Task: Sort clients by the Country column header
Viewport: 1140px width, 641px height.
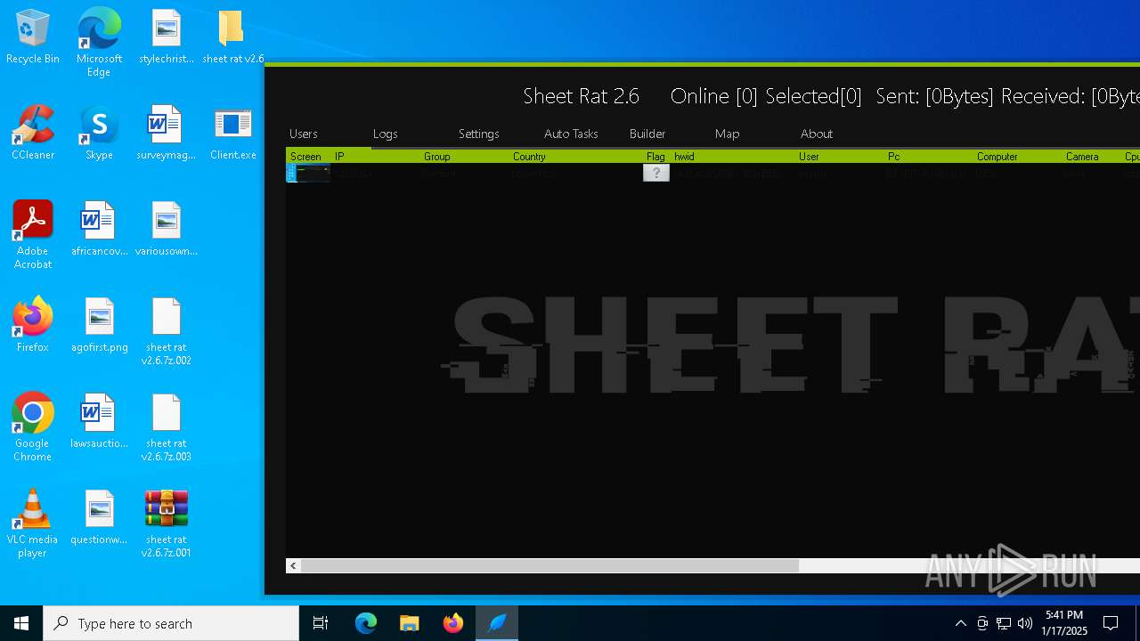Action: [576, 157]
